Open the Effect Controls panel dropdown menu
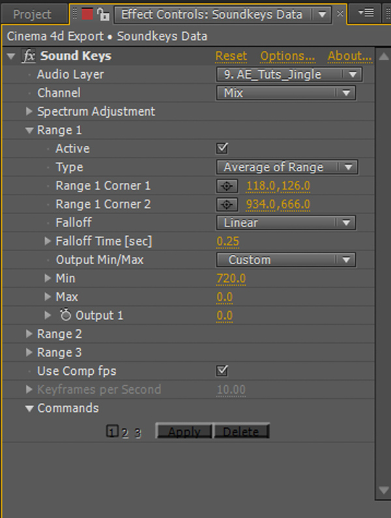This screenshot has height=518, width=391. [321, 14]
